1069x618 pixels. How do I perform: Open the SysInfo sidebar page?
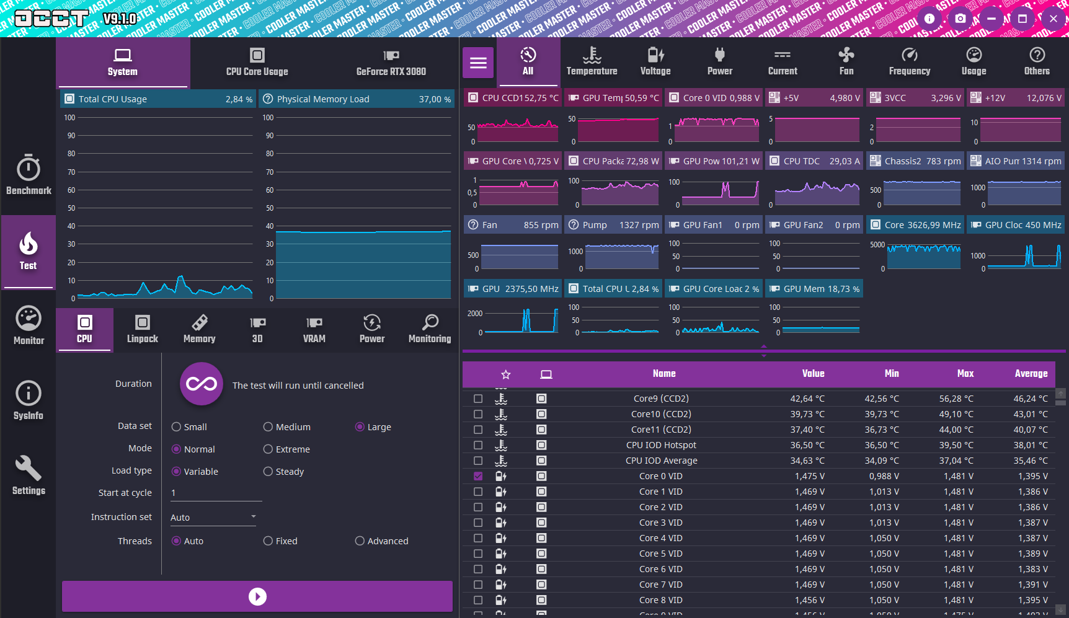click(x=29, y=400)
